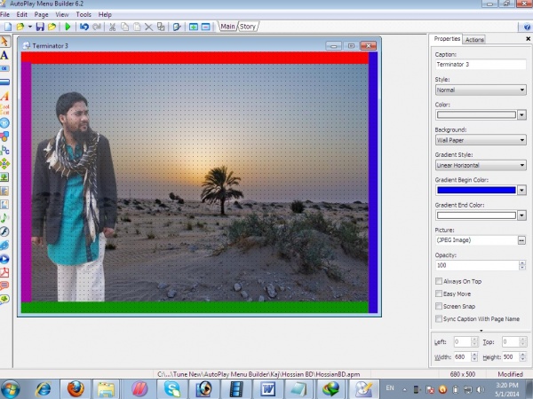Click the green Run/Preview play icon
This screenshot has width=533, height=399.
pyautogui.click(x=68, y=27)
